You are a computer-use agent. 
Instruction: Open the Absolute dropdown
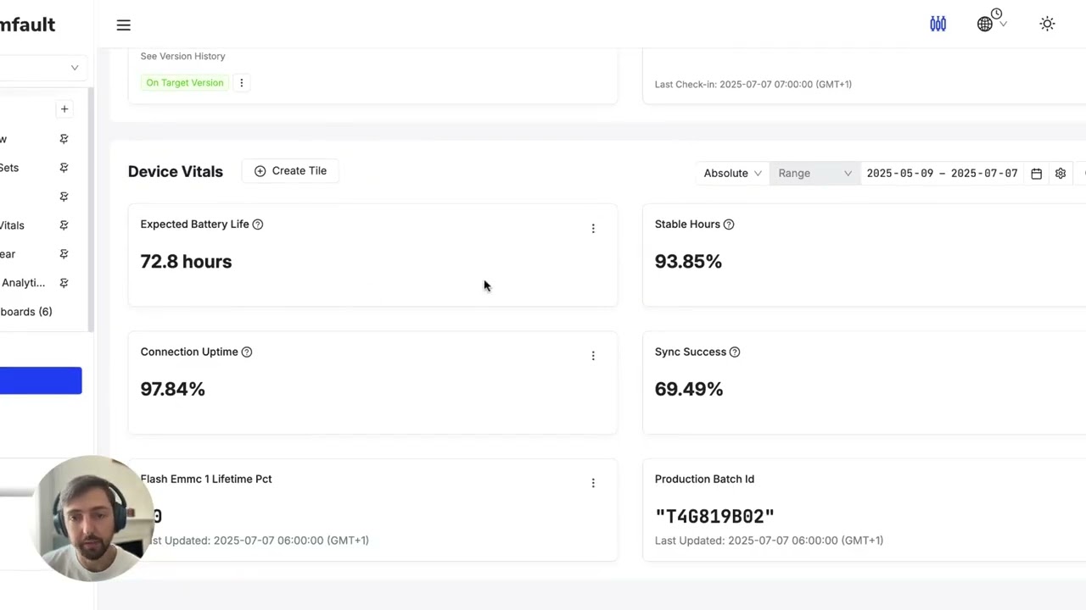732,174
